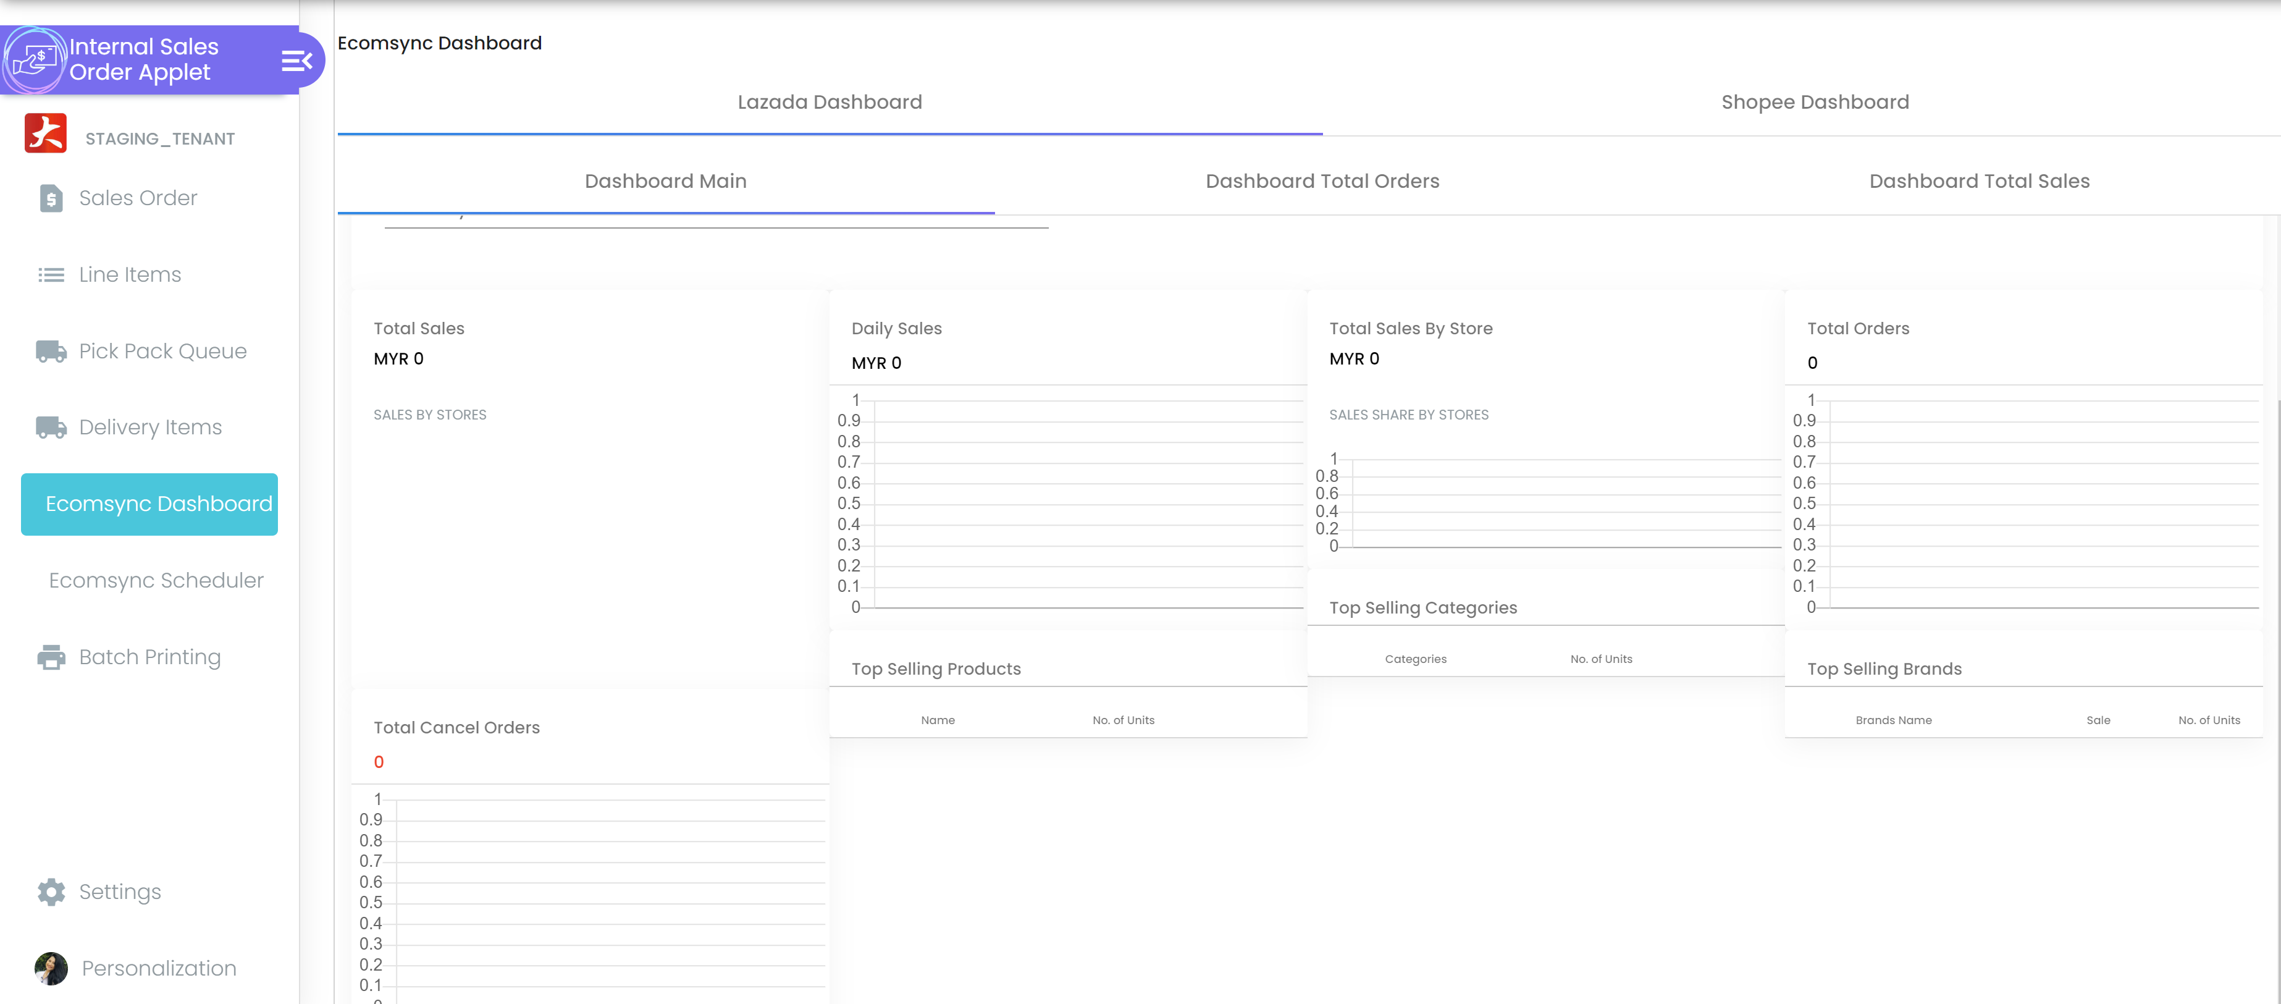Click the Line Items list icon
The width and height of the screenshot is (2281, 1004).
point(51,275)
